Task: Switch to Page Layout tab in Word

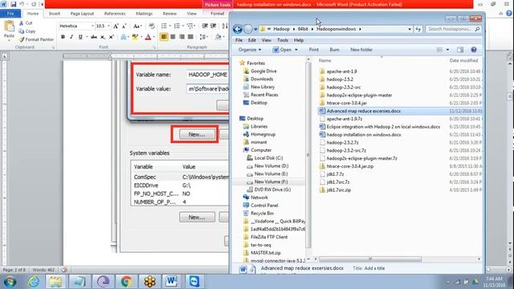Action: tap(82, 14)
